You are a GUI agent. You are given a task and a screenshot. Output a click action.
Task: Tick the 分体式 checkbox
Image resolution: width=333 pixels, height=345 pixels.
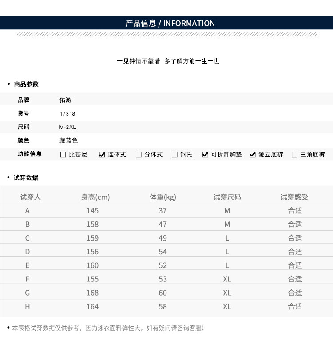139,155
